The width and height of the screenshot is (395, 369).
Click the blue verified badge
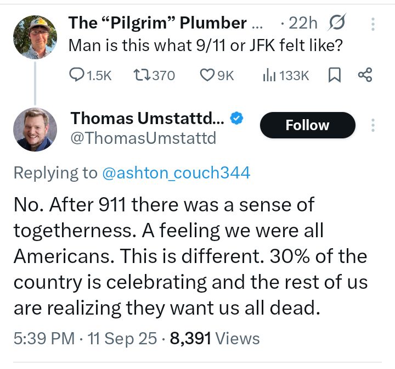pos(236,118)
